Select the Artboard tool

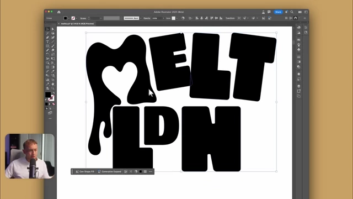(x=53, y=80)
